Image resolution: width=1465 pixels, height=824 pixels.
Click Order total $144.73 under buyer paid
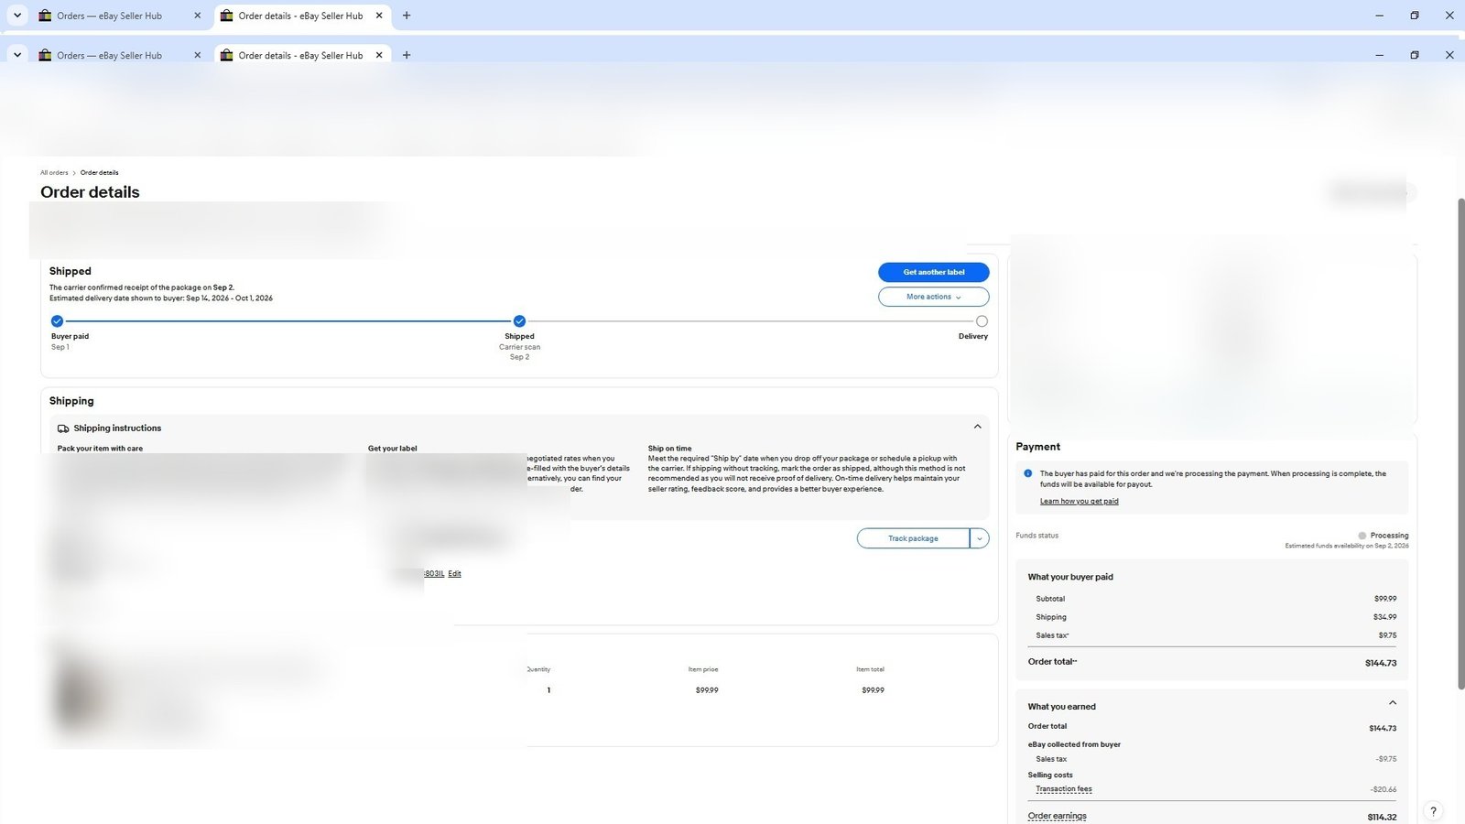pyautogui.click(x=1381, y=663)
